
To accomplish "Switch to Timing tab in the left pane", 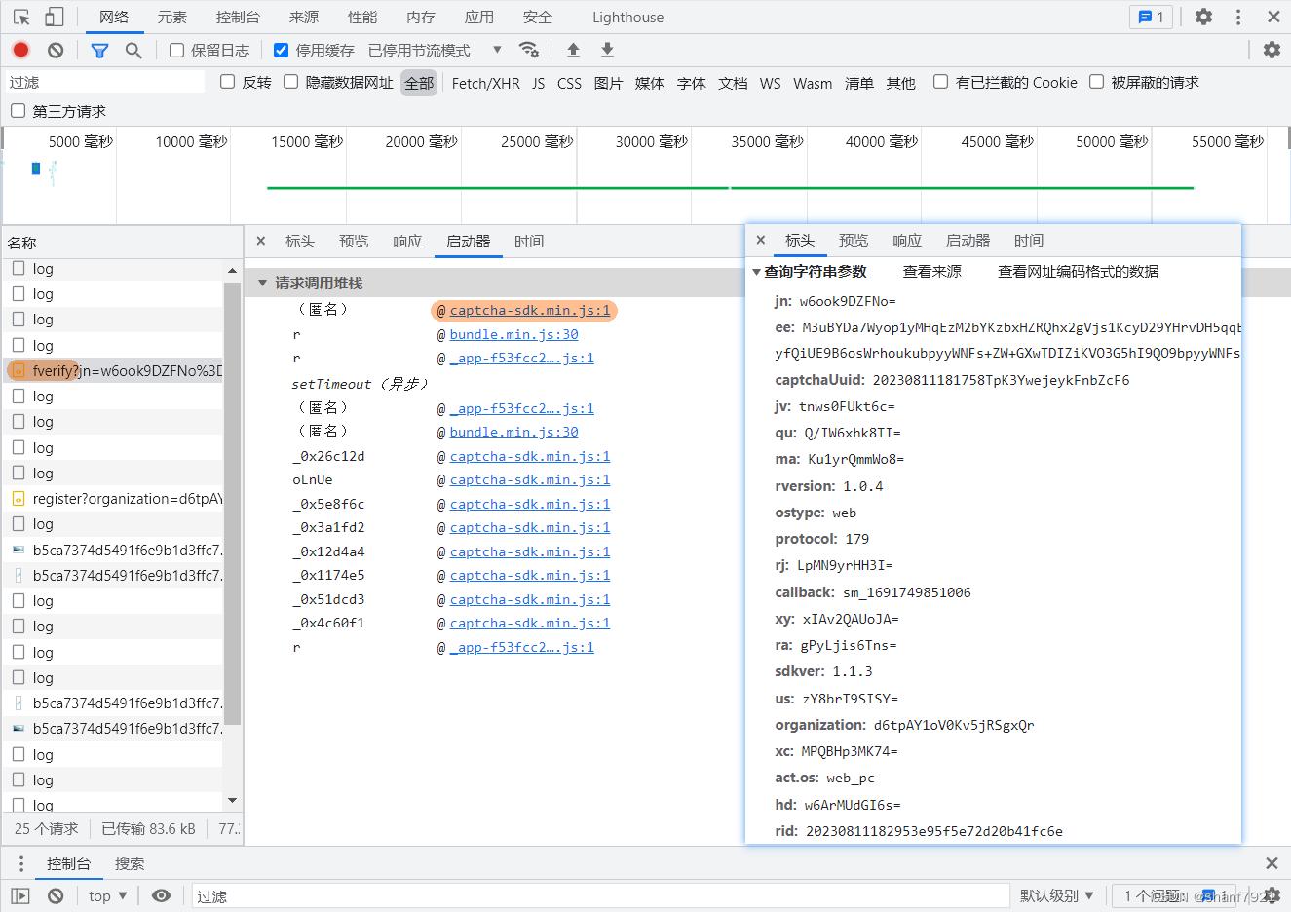I will coord(529,241).
